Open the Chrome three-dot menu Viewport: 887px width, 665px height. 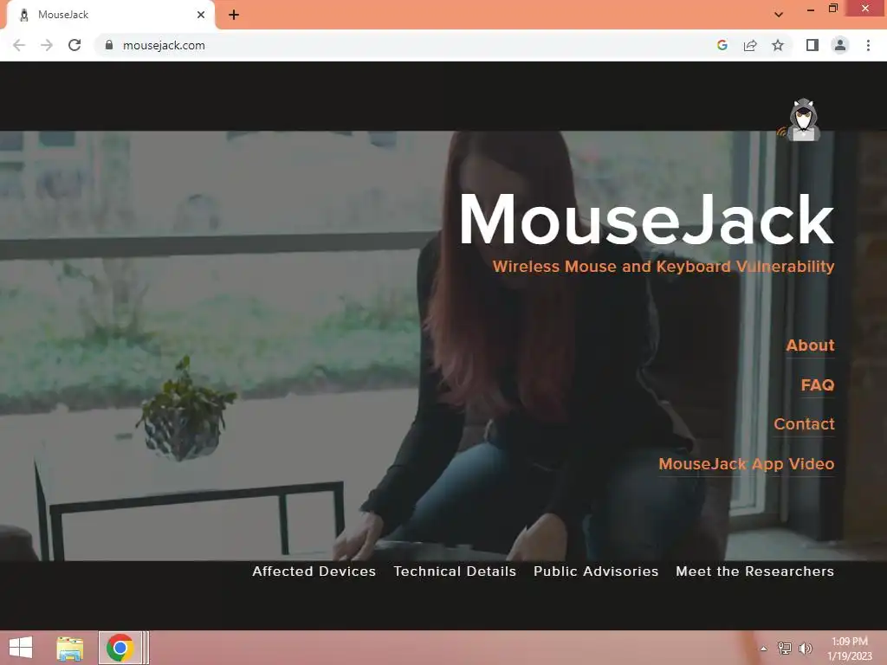pos(868,45)
